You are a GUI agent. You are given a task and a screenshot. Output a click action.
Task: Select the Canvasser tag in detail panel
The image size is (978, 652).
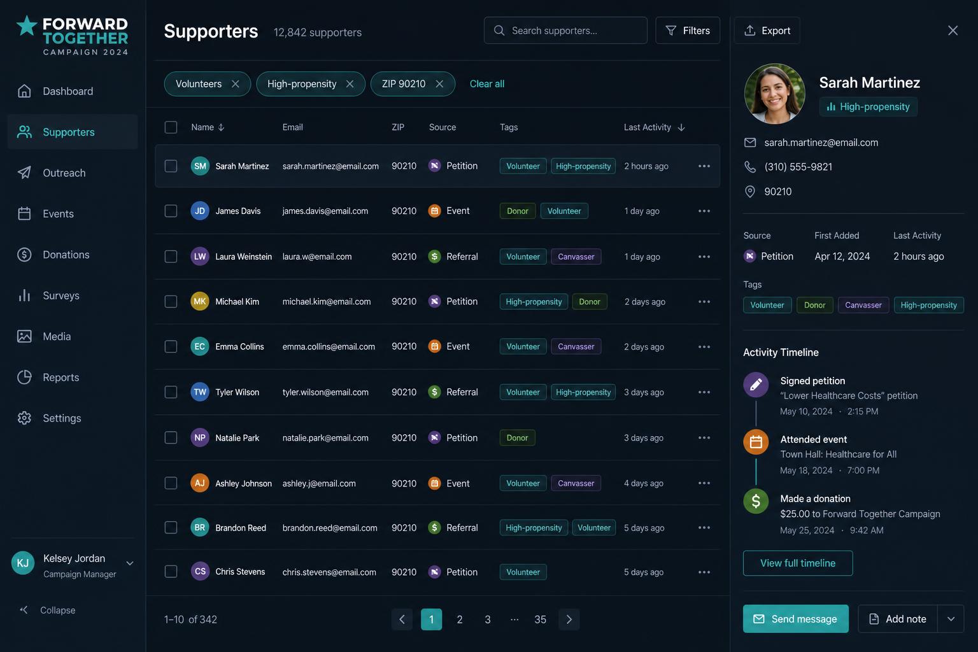[x=863, y=305]
